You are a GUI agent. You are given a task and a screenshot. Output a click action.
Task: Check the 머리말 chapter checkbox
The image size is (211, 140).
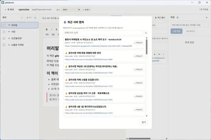(x=4, y=25)
